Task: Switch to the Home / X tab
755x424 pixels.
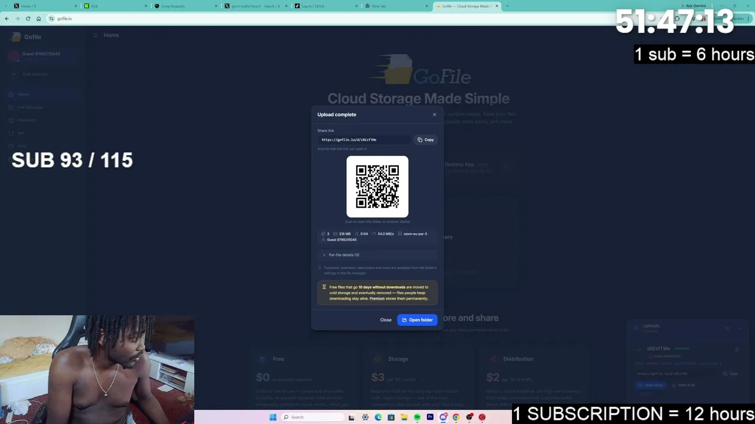Action: pyautogui.click(x=44, y=6)
